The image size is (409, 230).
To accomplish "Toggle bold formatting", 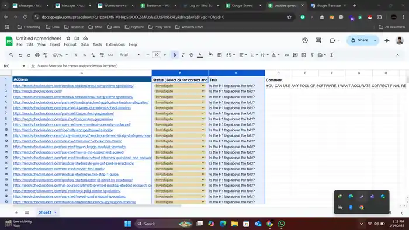I will click(x=175, y=55).
